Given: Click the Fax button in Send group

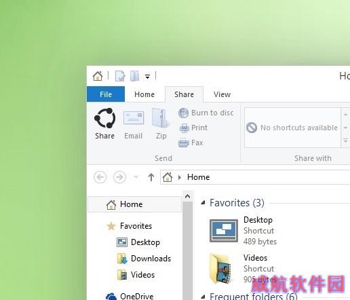Looking at the screenshot, I should point(191,143).
